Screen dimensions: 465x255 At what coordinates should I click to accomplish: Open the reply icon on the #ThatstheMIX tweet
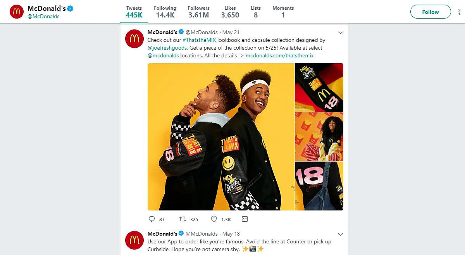pyautogui.click(x=152, y=219)
